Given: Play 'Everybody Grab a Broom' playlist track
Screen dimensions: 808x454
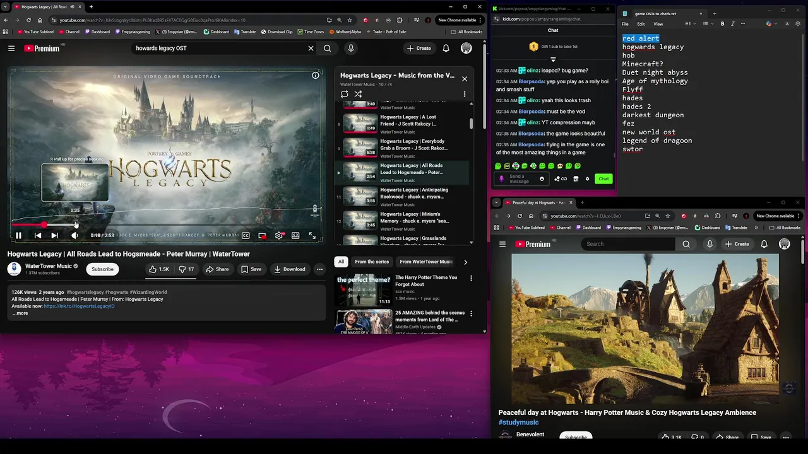Looking at the screenshot, I should [403, 148].
